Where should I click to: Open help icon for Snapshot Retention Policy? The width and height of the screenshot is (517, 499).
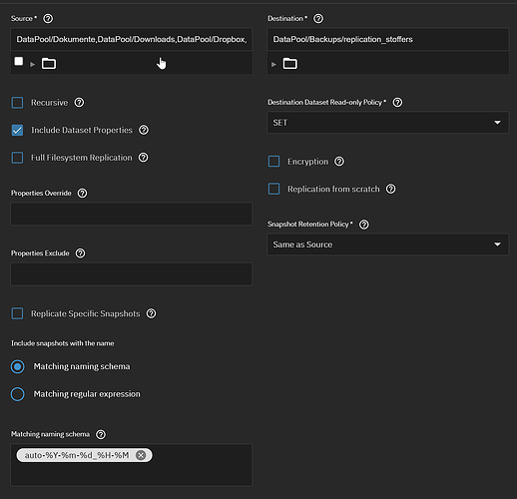coord(364,225)
